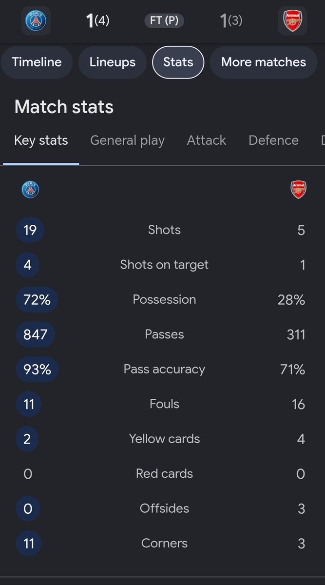Open the Lineups tab

point(113,62)
